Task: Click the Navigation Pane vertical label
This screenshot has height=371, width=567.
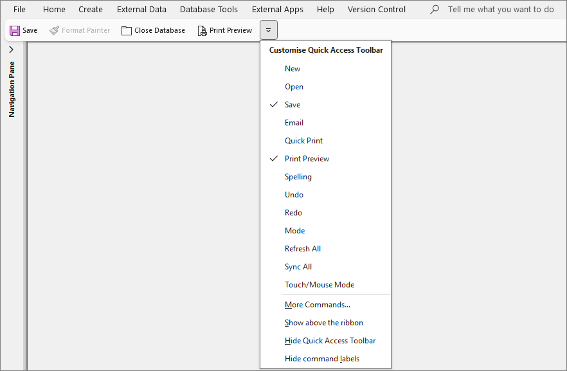Action: pos(12,89)
